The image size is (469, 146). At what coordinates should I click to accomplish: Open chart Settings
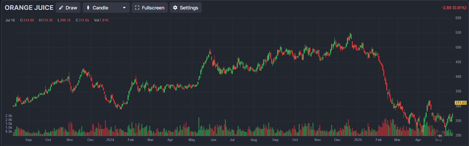point(186,8)
